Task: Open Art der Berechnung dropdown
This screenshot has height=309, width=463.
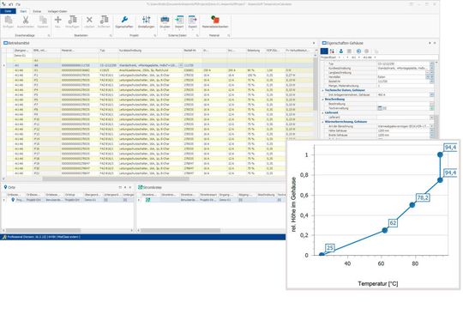Action: click(431, 126)
